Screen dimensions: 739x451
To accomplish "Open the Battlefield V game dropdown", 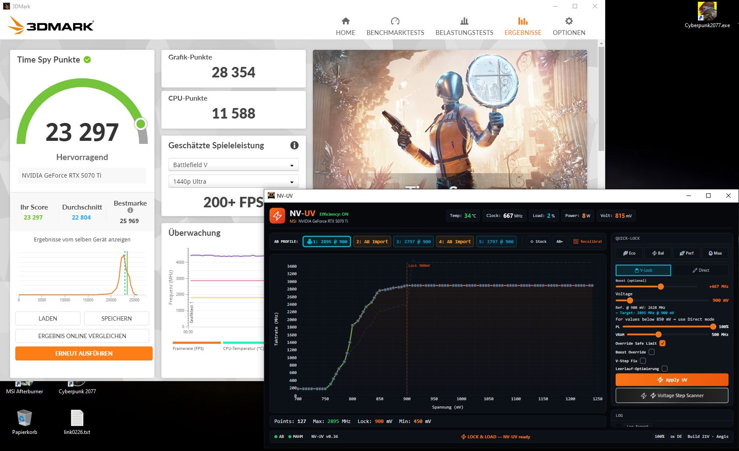I will (233, 165).
